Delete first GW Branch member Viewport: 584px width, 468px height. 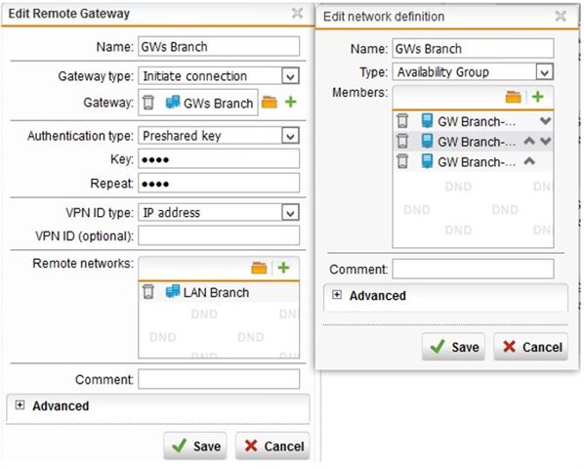402,121
